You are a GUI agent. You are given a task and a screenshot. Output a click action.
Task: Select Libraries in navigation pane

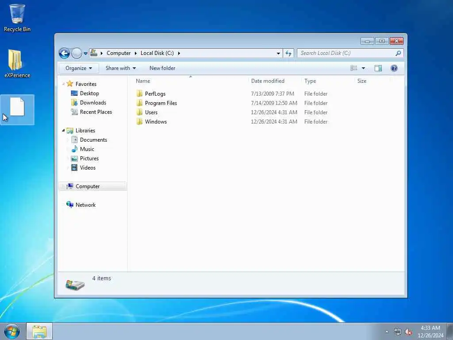tap(85, 131)
